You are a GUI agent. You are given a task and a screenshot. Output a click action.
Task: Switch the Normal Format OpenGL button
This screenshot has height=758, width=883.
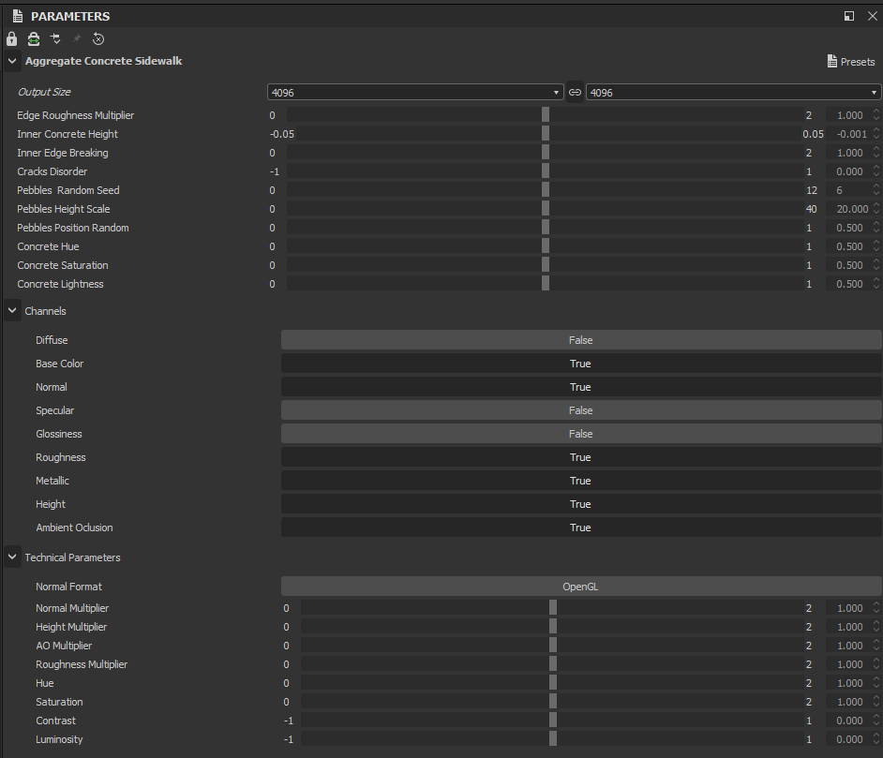click(x=580, y=587)
